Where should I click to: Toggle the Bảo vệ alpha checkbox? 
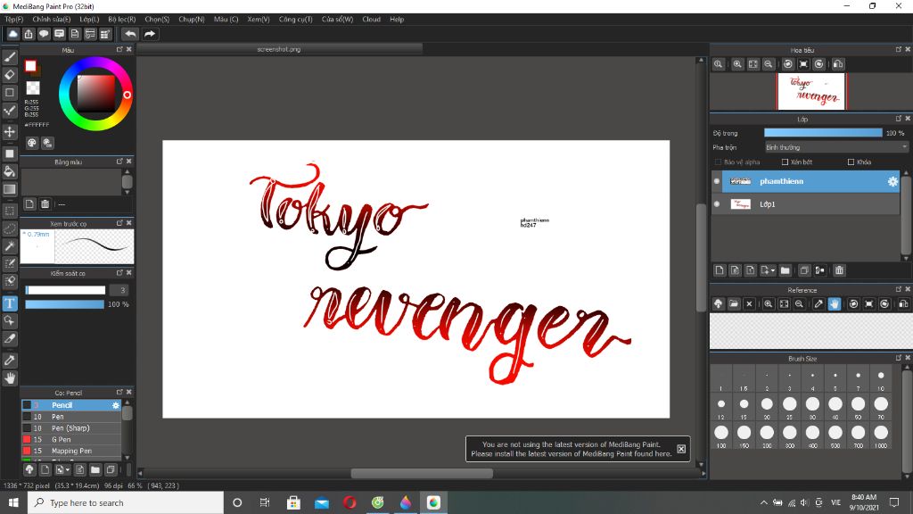(x=718, y=162)
